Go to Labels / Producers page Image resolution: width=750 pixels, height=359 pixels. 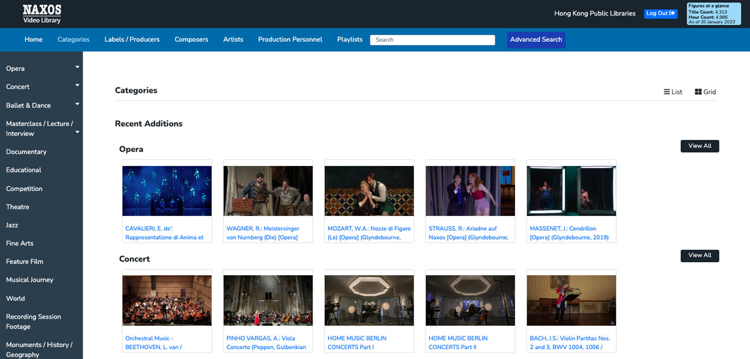[132, 39]
